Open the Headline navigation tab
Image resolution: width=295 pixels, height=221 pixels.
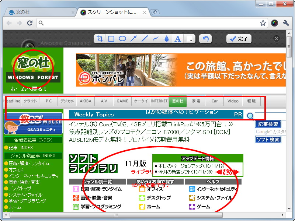point(12,101)
